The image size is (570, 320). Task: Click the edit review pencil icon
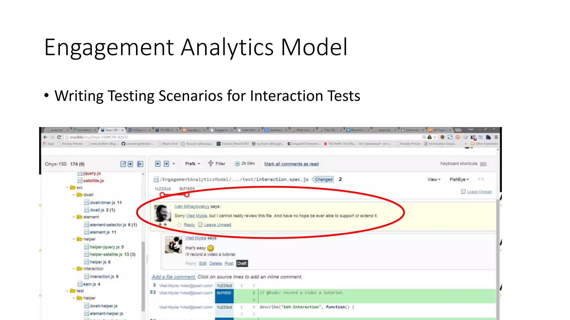tap(123, 164)
